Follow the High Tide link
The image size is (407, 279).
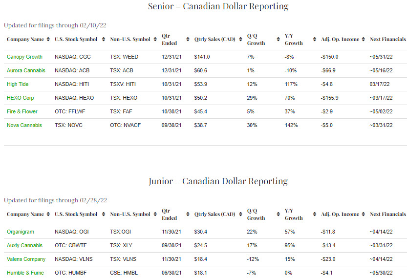point(18,84)
